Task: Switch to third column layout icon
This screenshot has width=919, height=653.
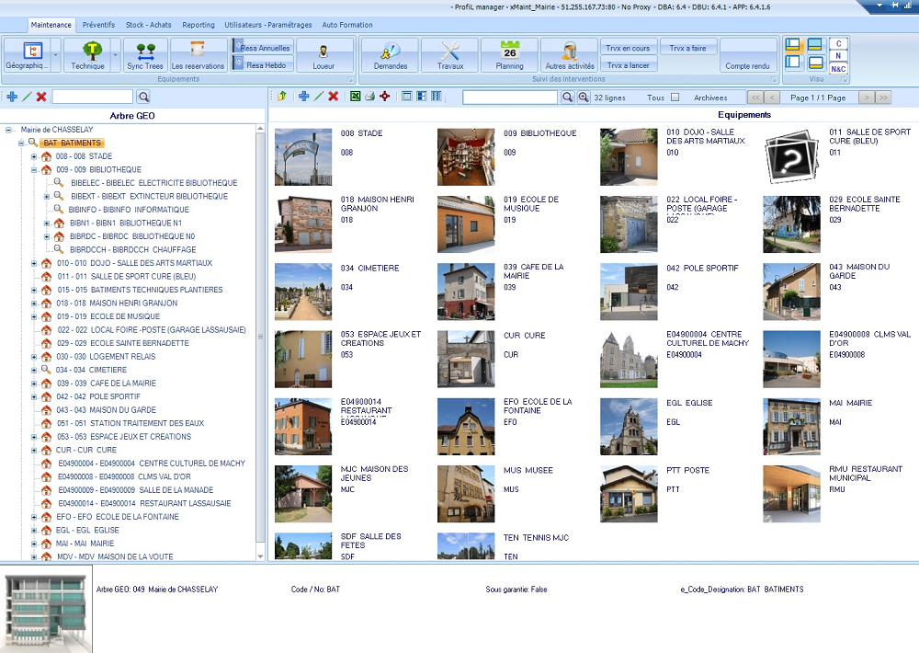Action: tap(436, 97)
